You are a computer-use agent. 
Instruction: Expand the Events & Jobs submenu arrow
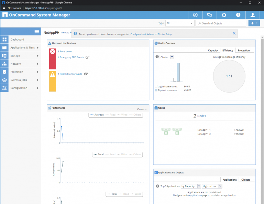click(38, 80)
